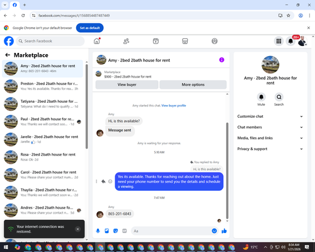Image resolution: width=315 pixels, height=252 pixels.
Task: Click Amy's profile thumbnail in right panel
Action: (270, 65)
